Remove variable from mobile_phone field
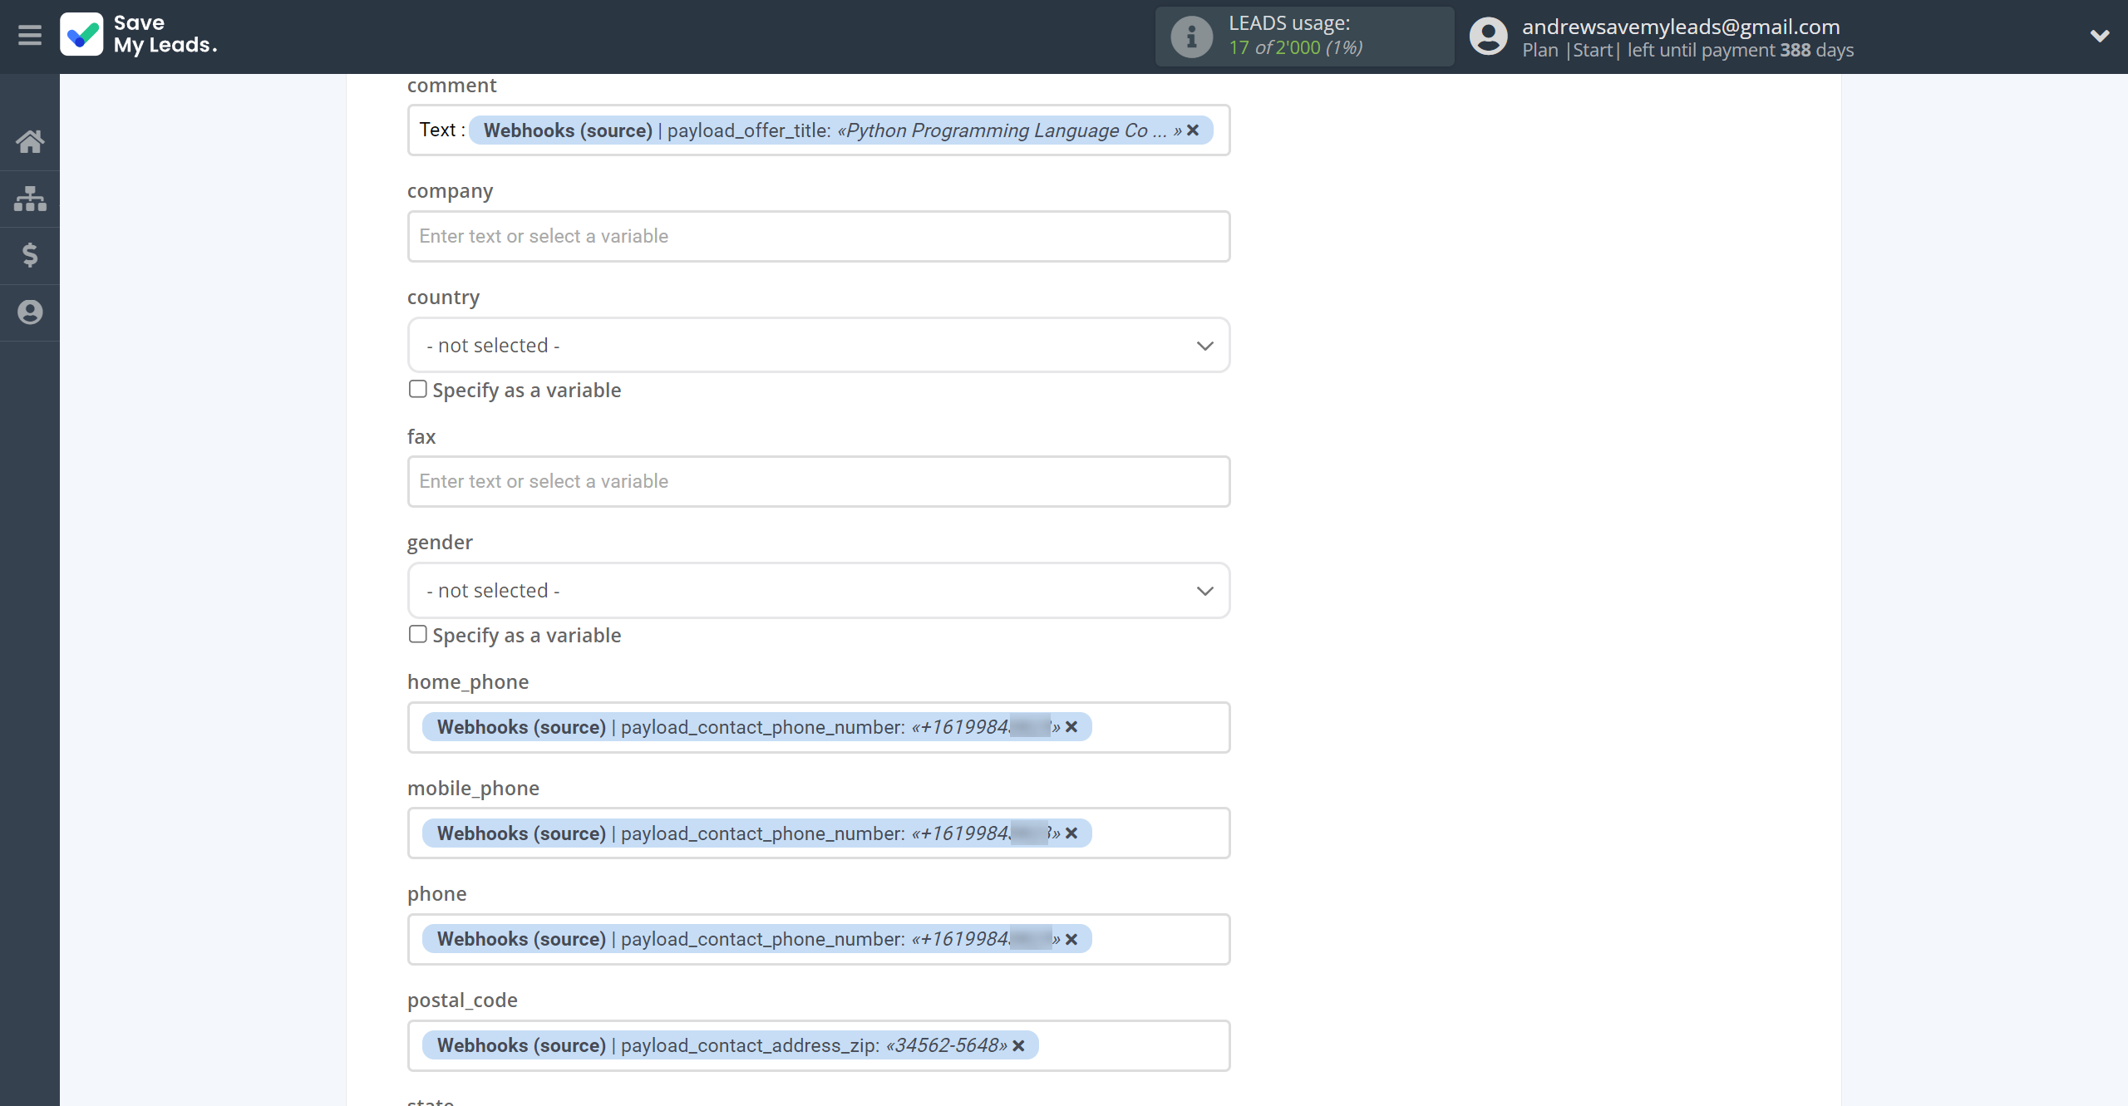2128x1106 pixels. (1071, 833)
